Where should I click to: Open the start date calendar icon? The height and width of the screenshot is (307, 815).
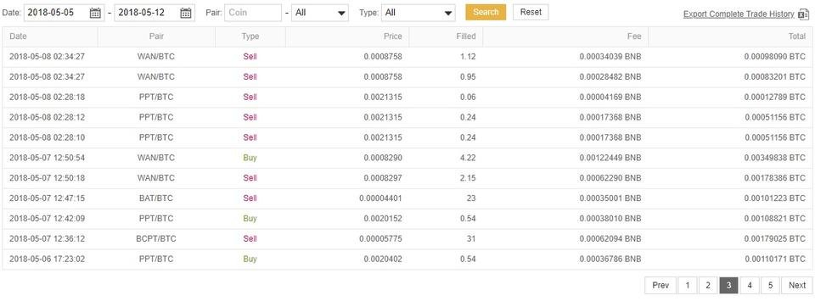coord(95,13)
